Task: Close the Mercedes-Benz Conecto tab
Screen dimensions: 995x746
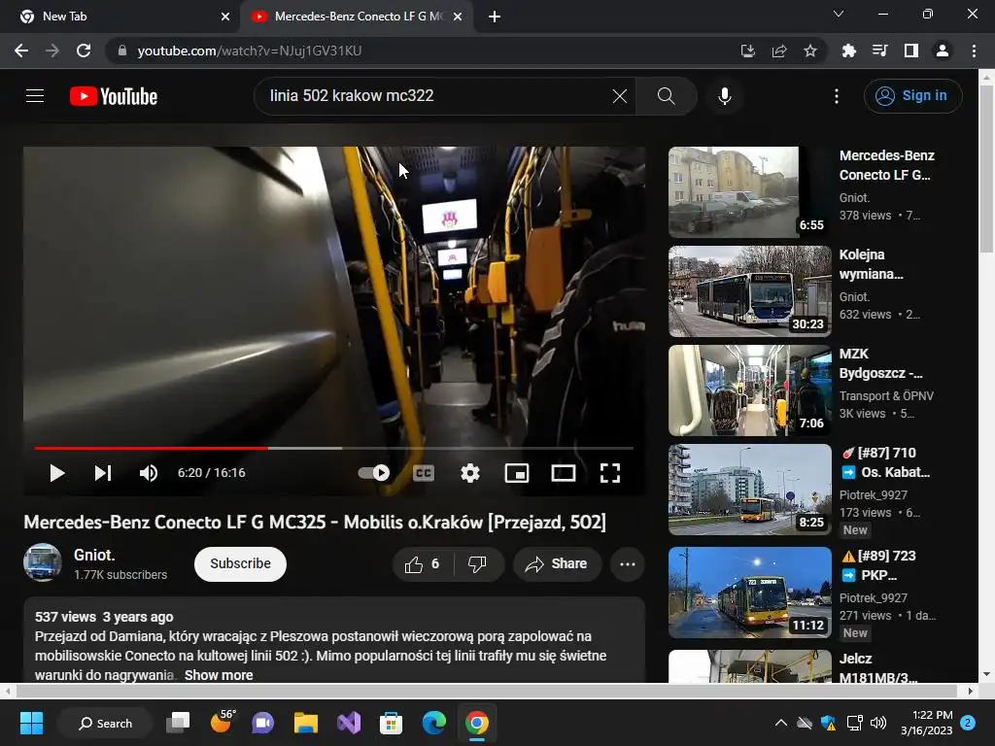Action: pyautogui.click(x=458, y=17)
